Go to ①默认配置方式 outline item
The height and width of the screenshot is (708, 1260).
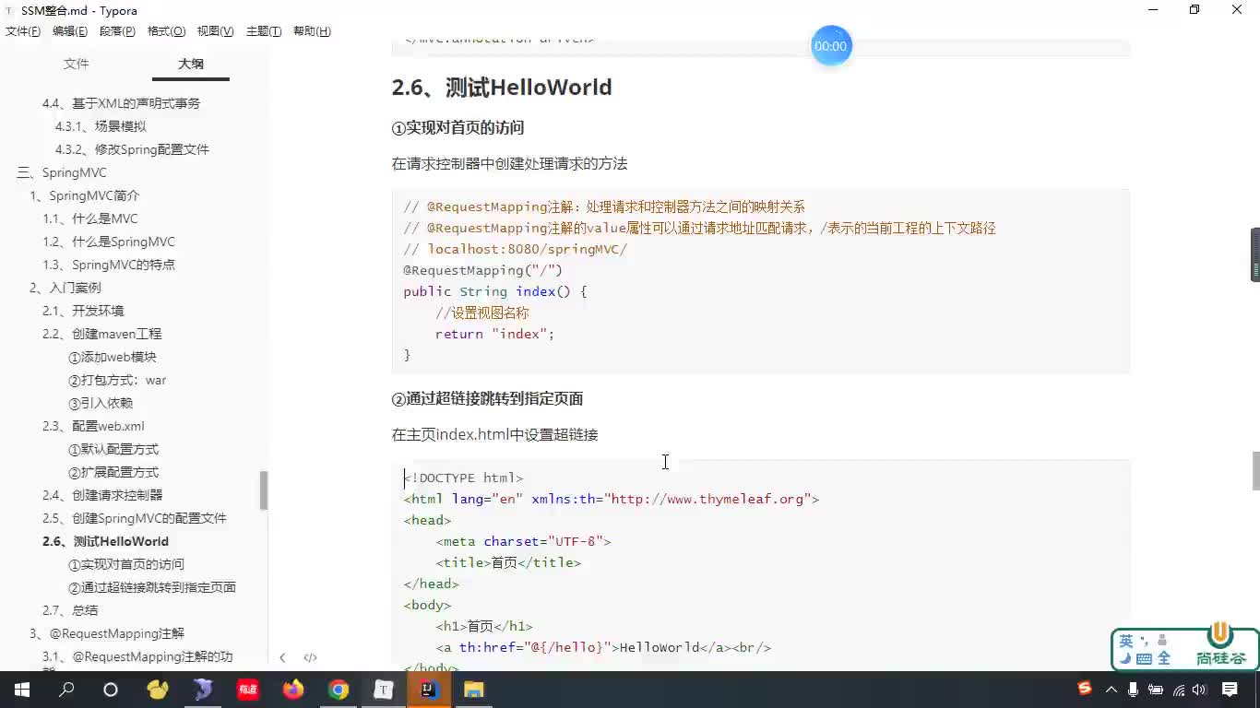[x=113, y=449]
